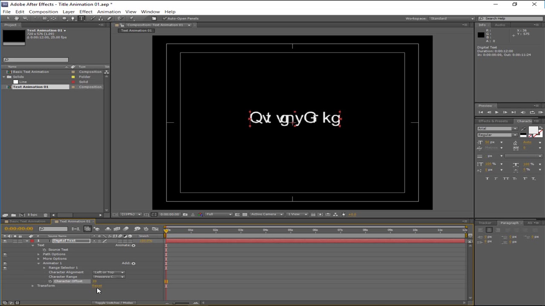The width and height of the screenshot is (545, 306).
Task: Click the Faux Italic button
Action: tap(496, 178)
